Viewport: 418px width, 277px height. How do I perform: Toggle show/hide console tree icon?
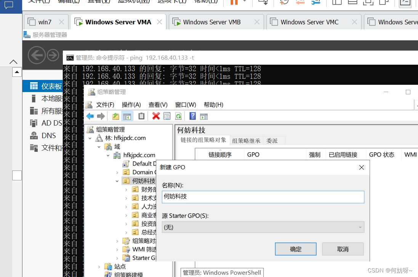point(127,116)
